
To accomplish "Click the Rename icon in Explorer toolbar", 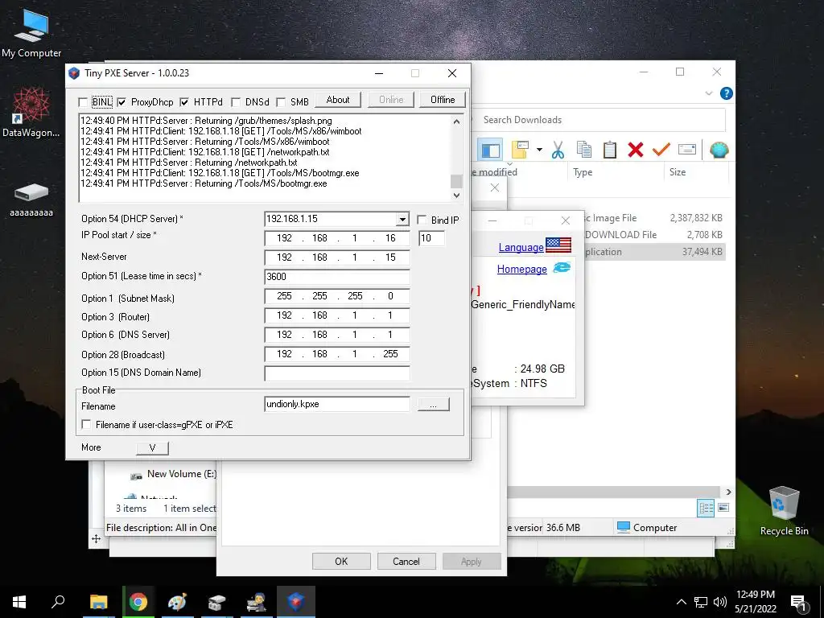I will tap(687, 150).
